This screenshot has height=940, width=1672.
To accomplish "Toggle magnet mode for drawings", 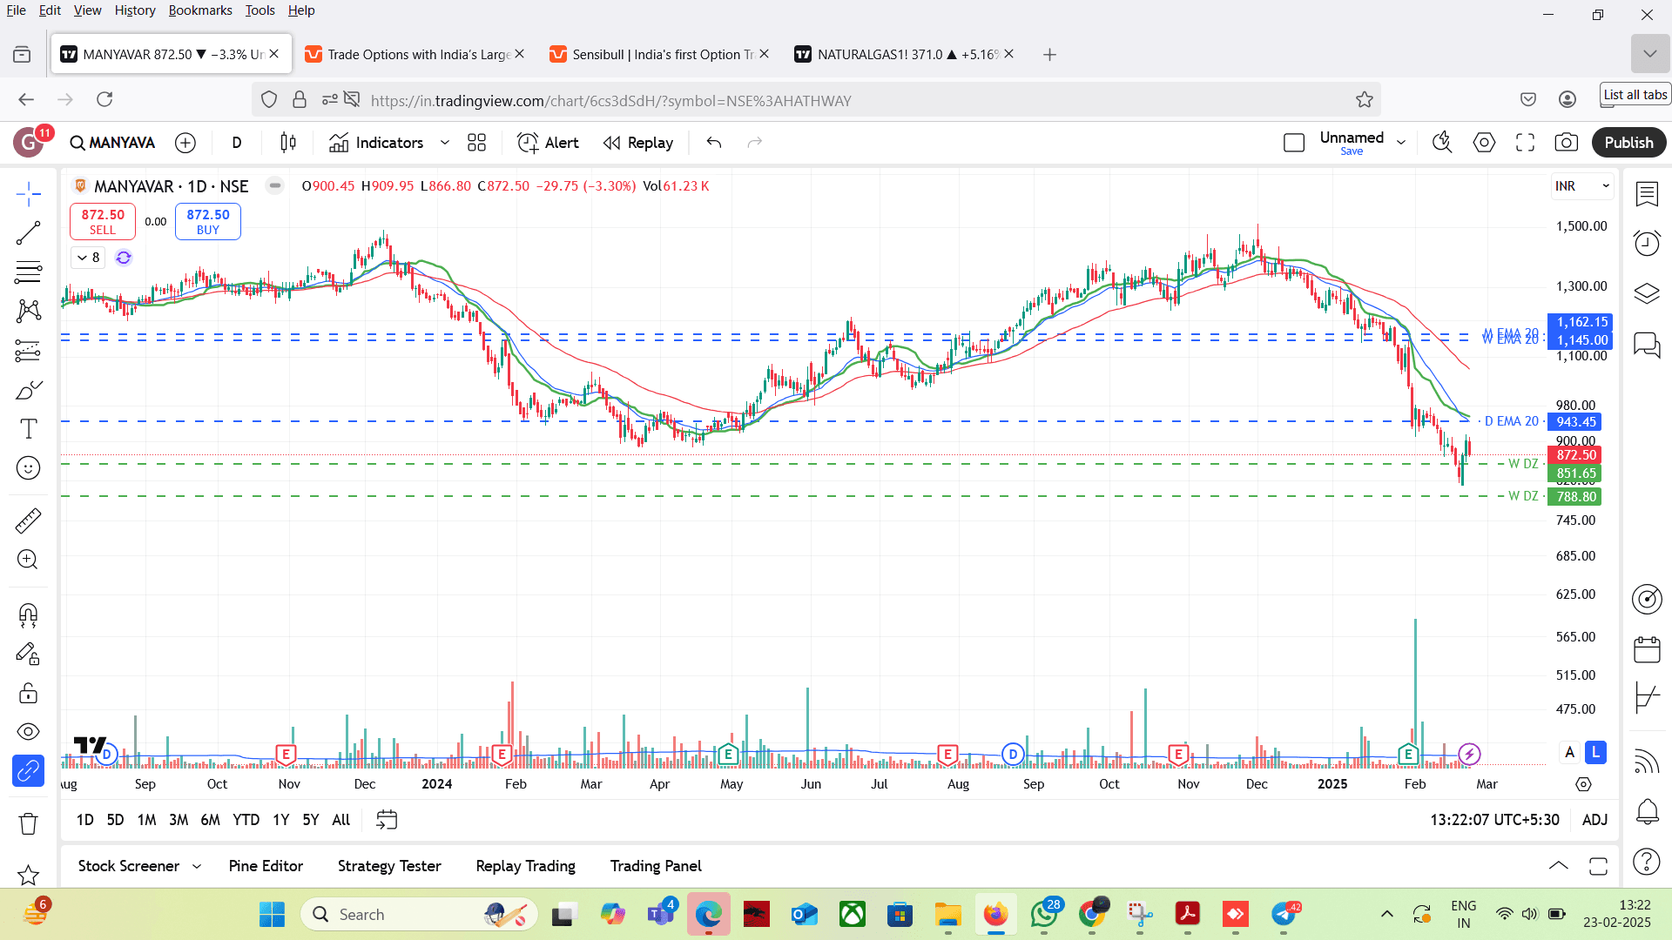I will (28, 615).
